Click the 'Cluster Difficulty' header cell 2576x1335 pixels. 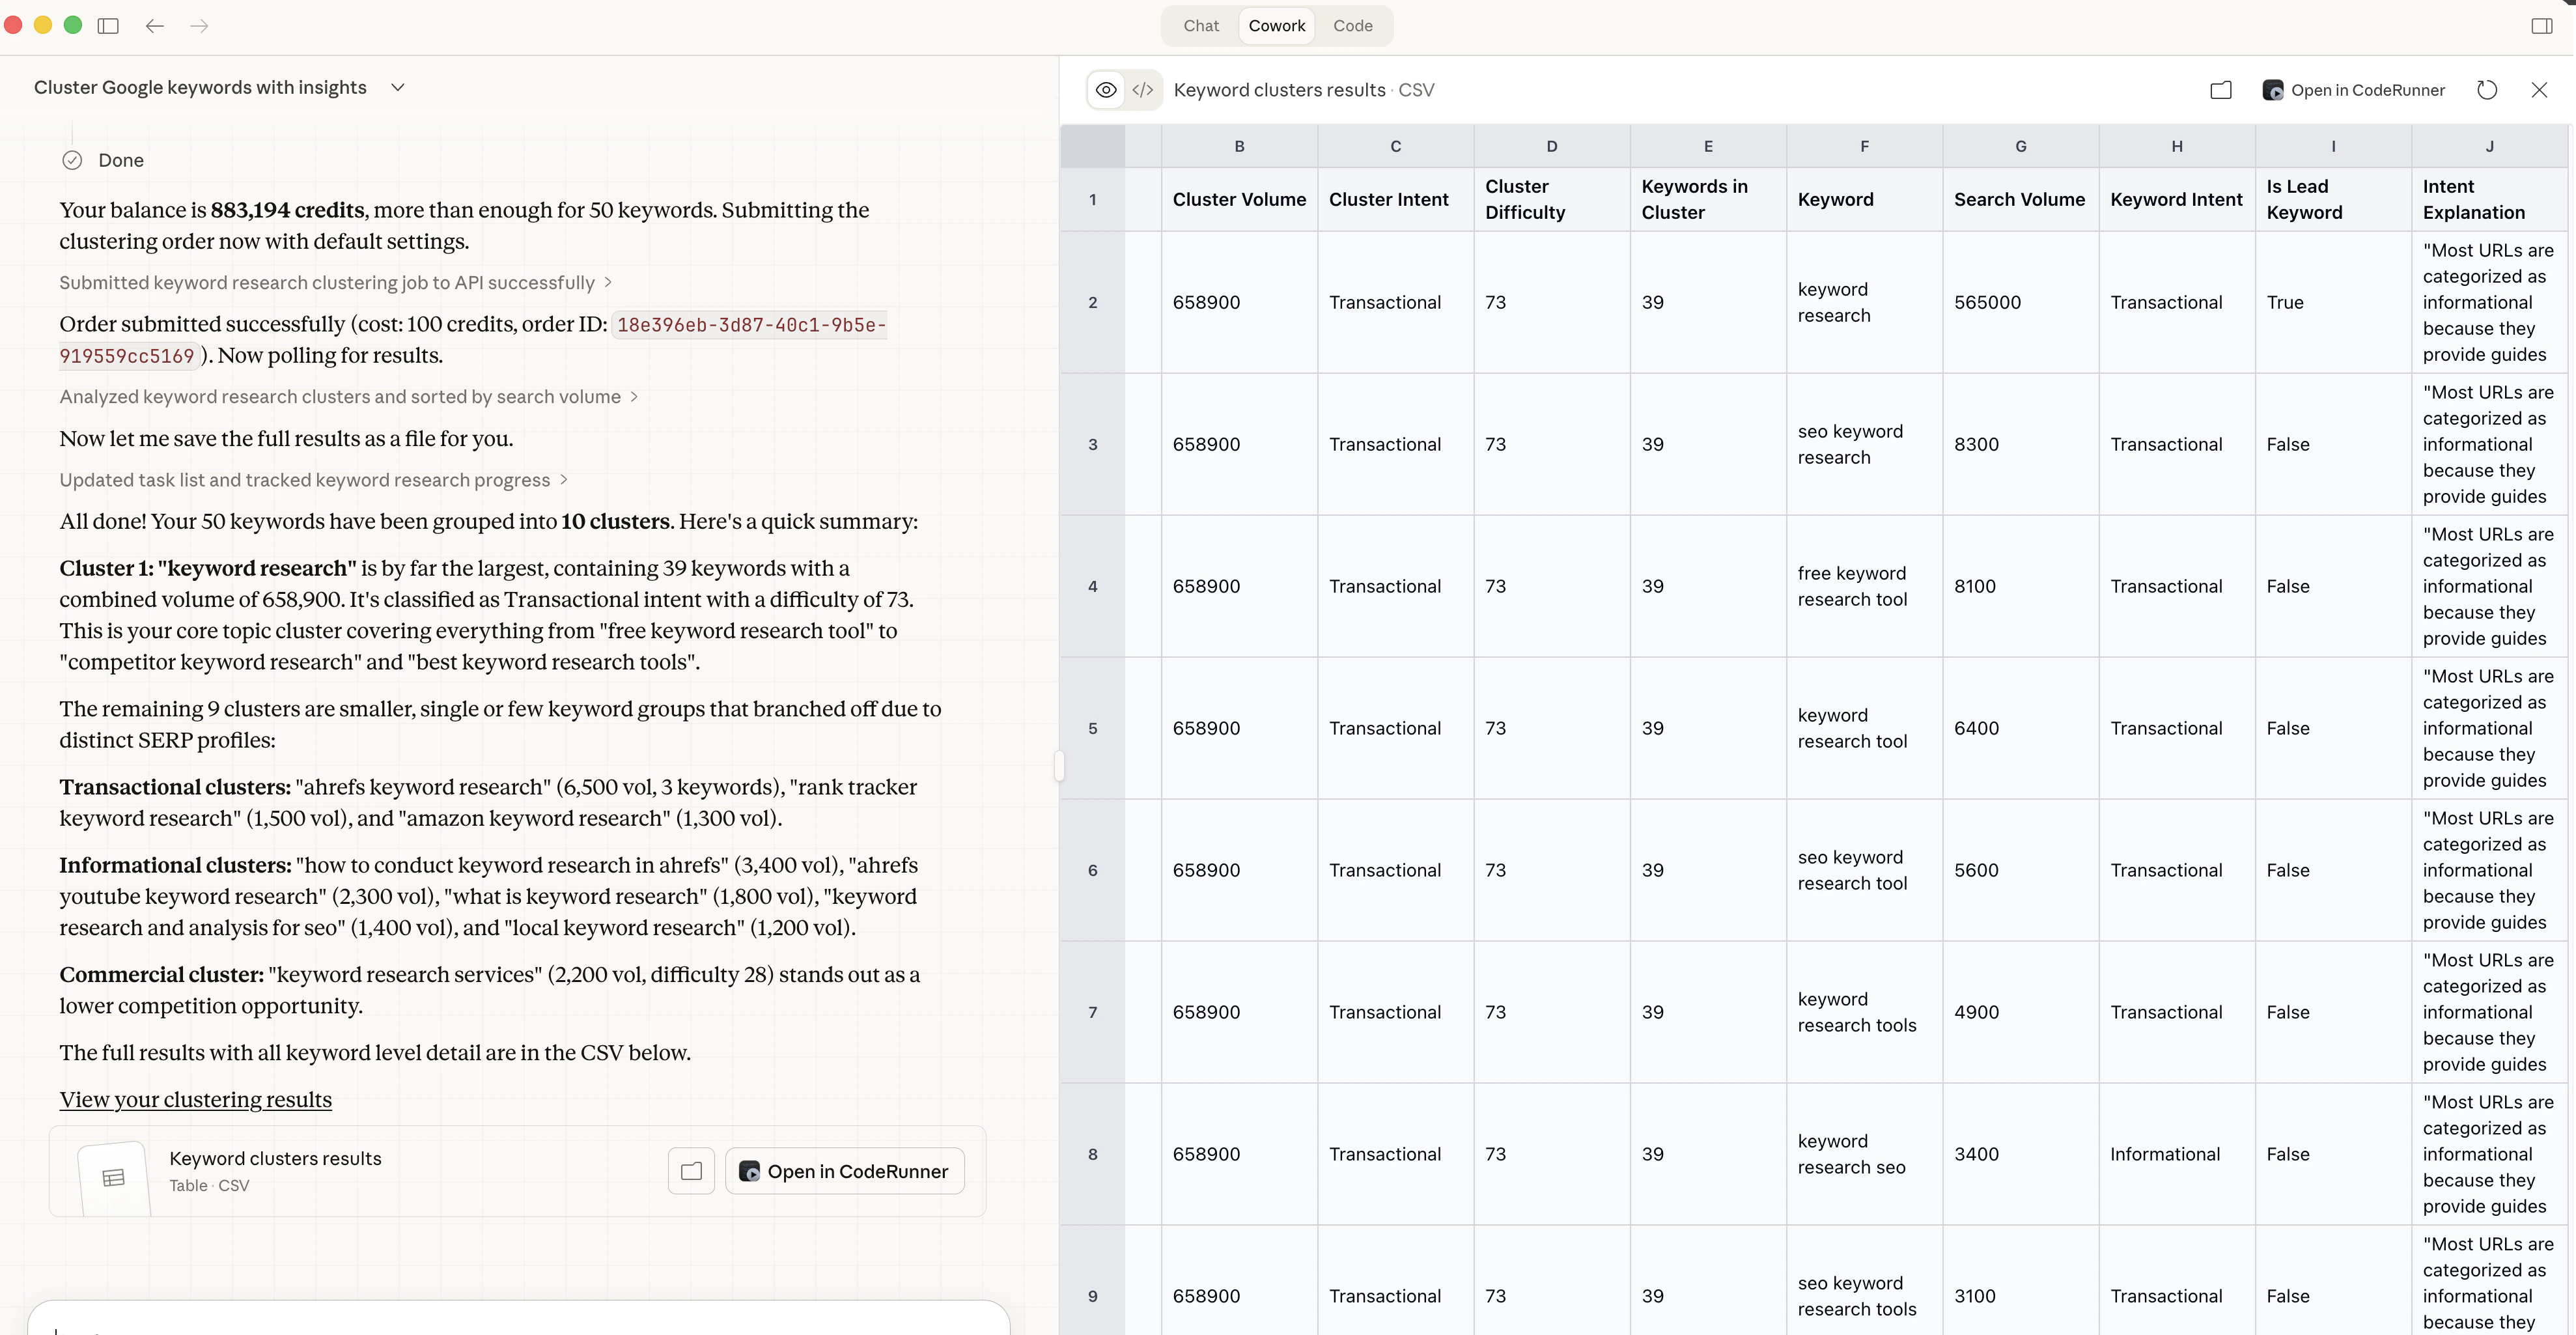click(x=1551, y=200)
